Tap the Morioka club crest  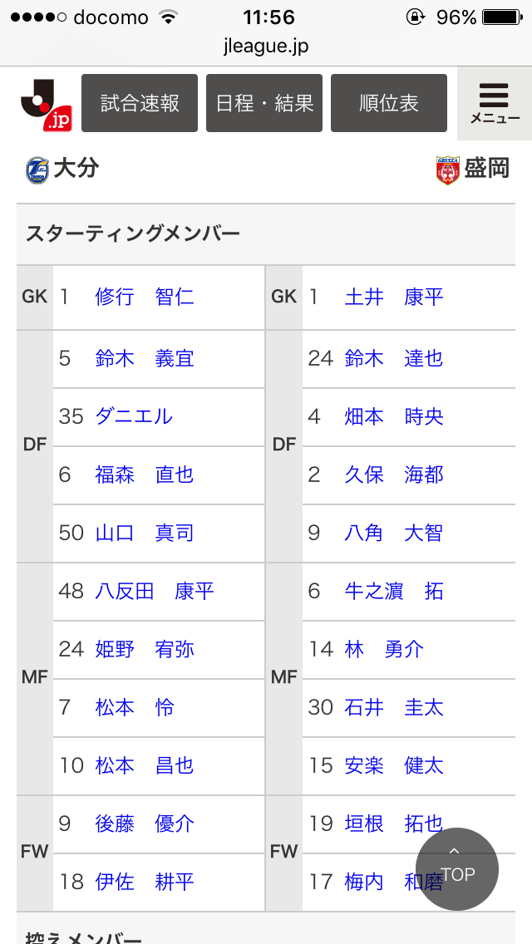click(447, 170)
